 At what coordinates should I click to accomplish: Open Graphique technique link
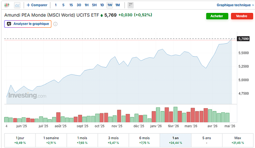click(235, 5)
